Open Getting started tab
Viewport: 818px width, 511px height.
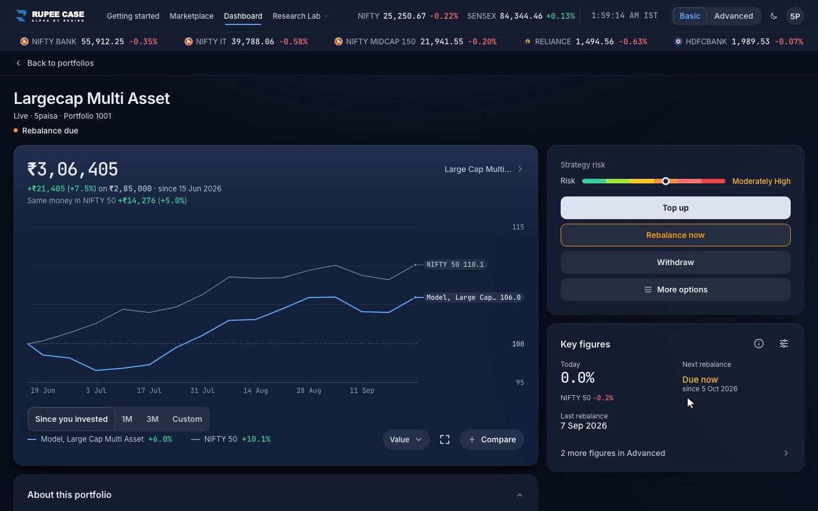(133, 16)
